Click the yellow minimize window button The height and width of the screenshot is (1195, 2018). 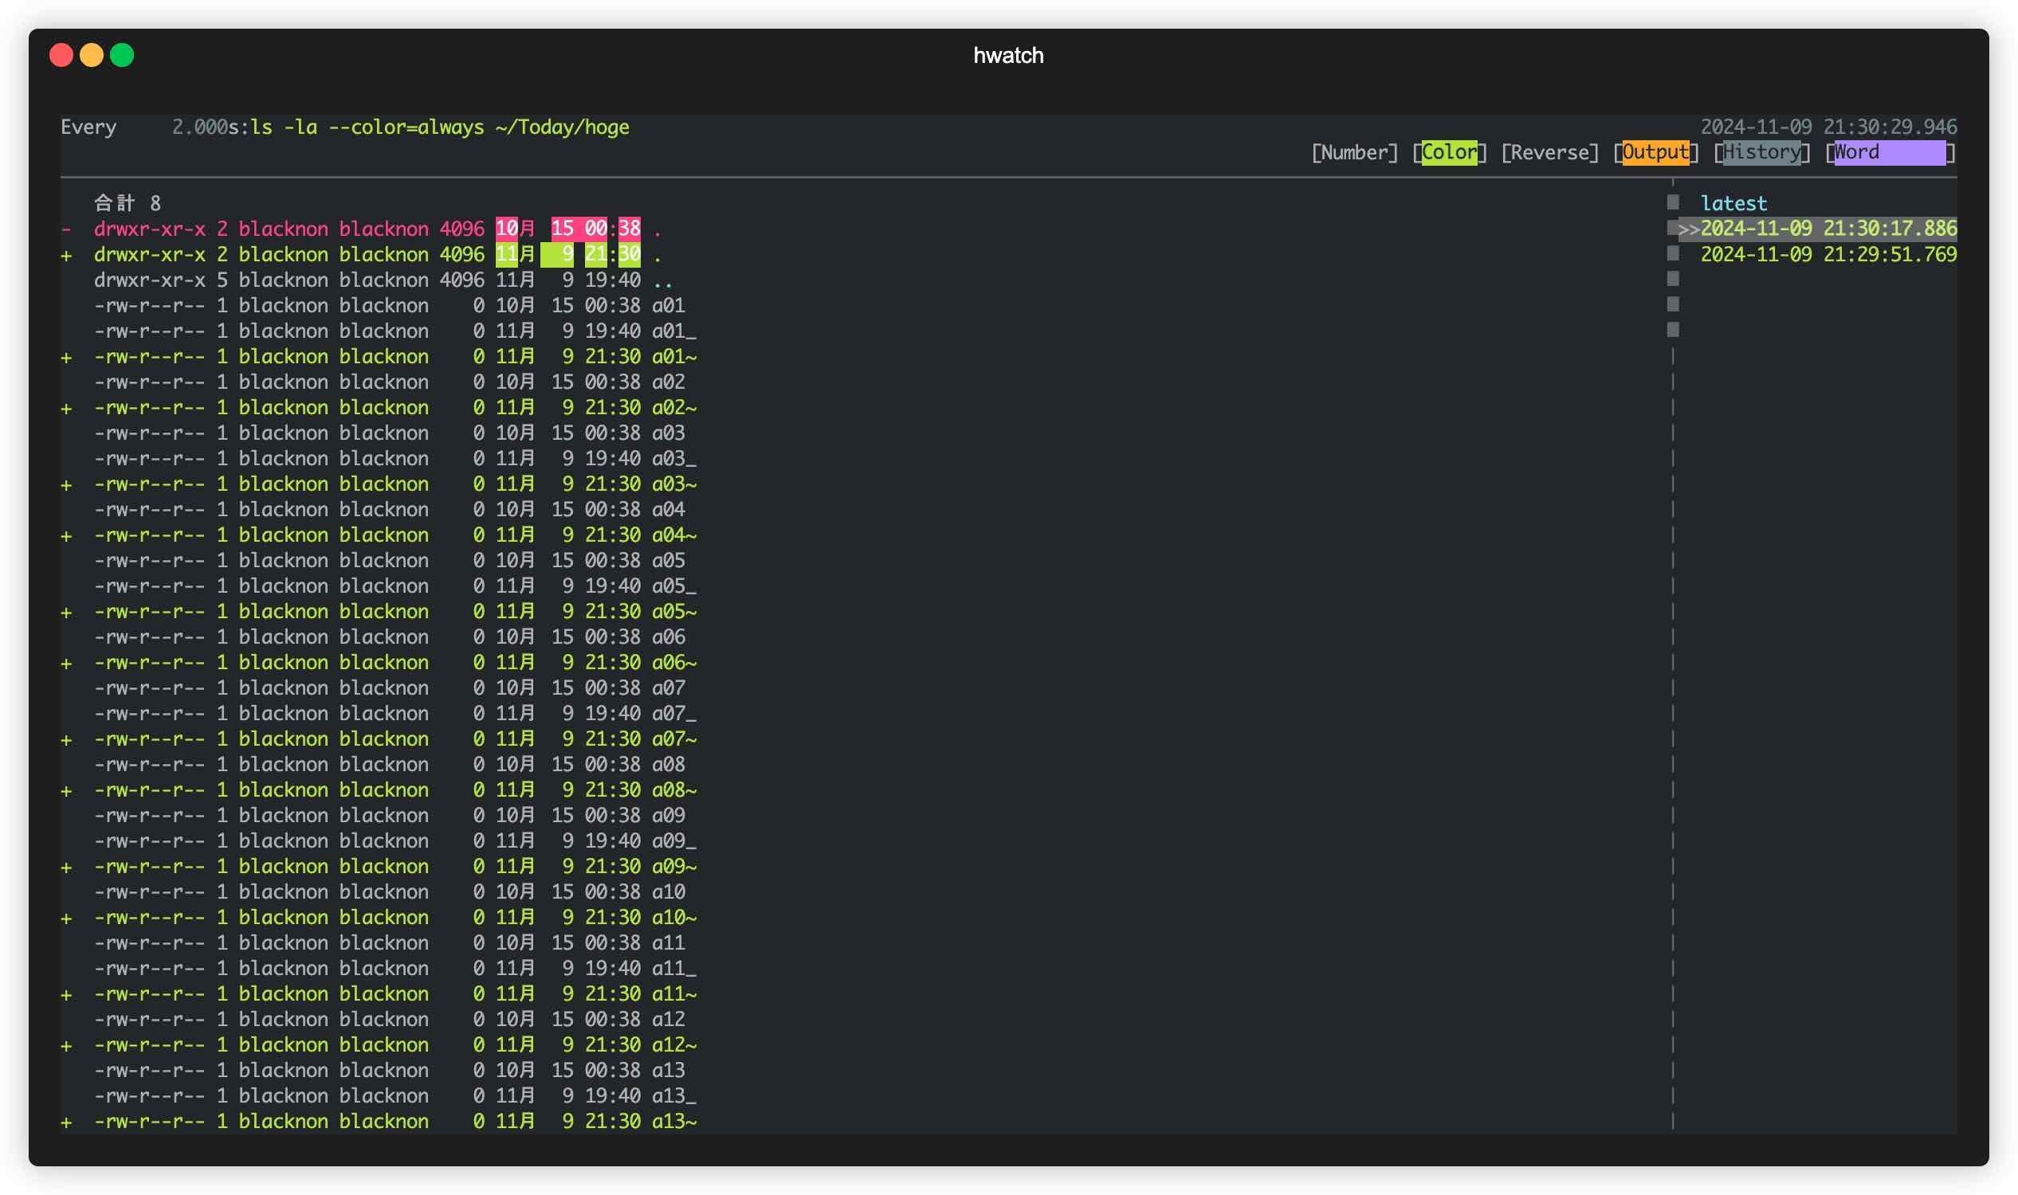pyautogui.click(x=91, y=55)
